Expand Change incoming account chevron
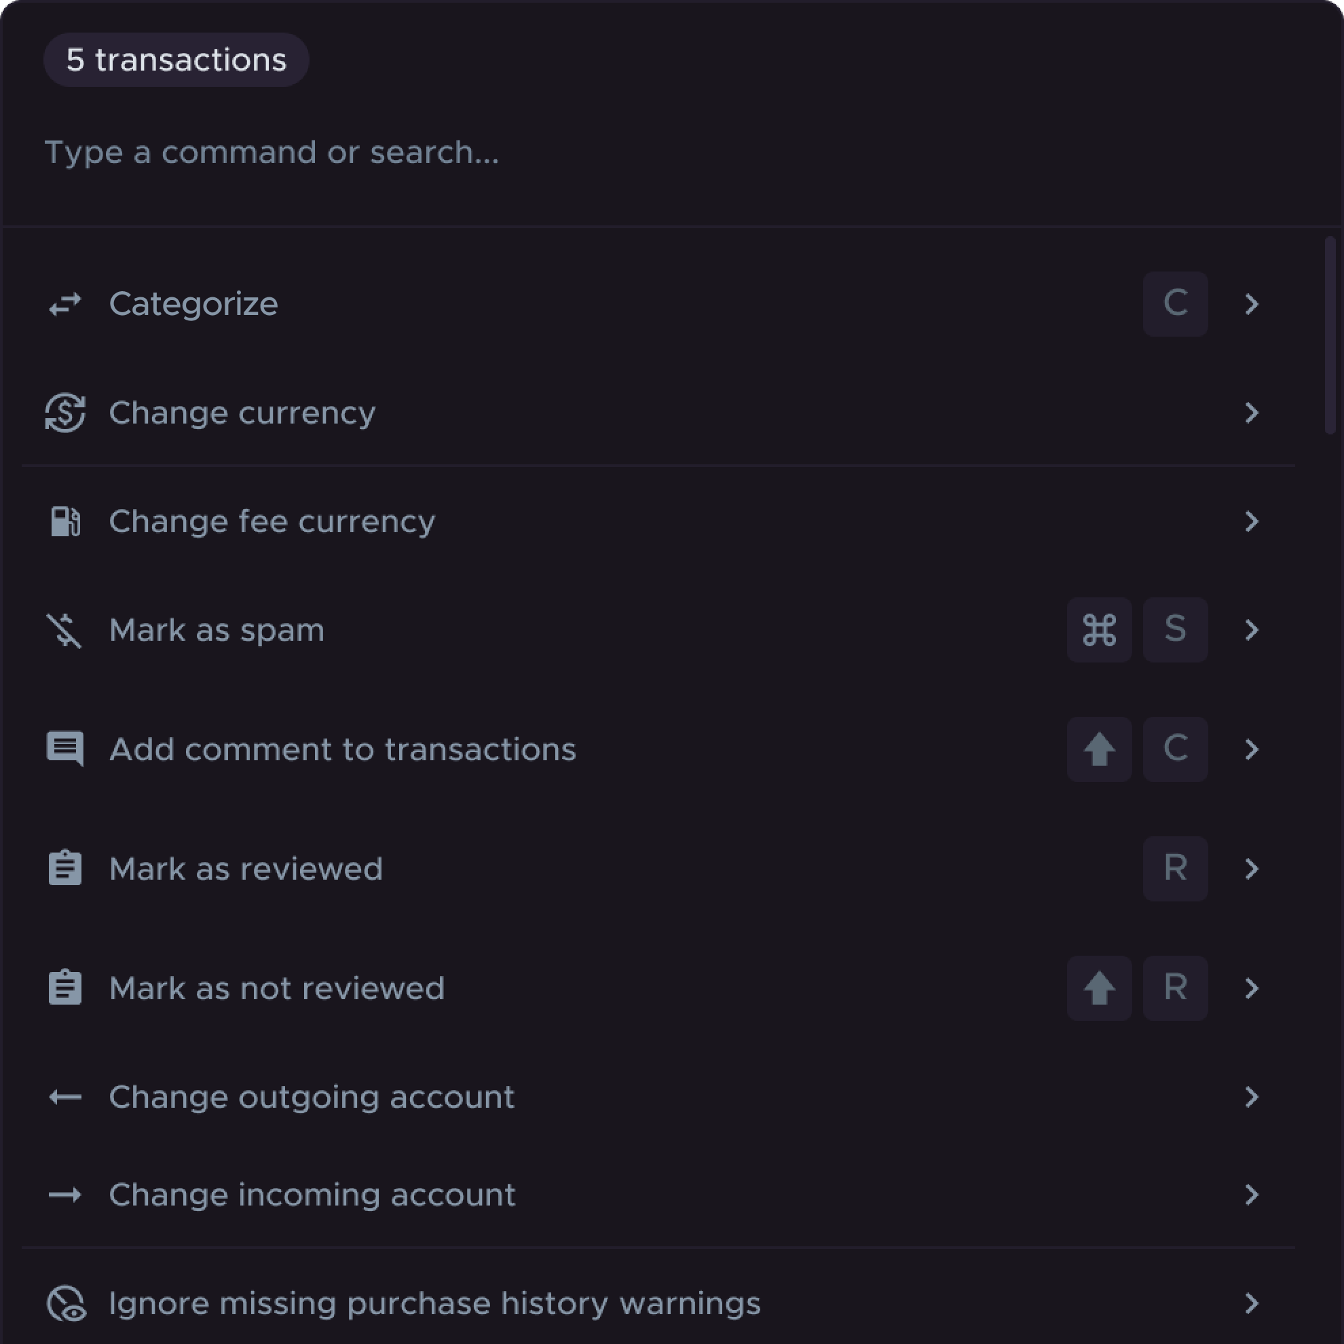The image size is (1344, 1344). coord(1252,1195)
